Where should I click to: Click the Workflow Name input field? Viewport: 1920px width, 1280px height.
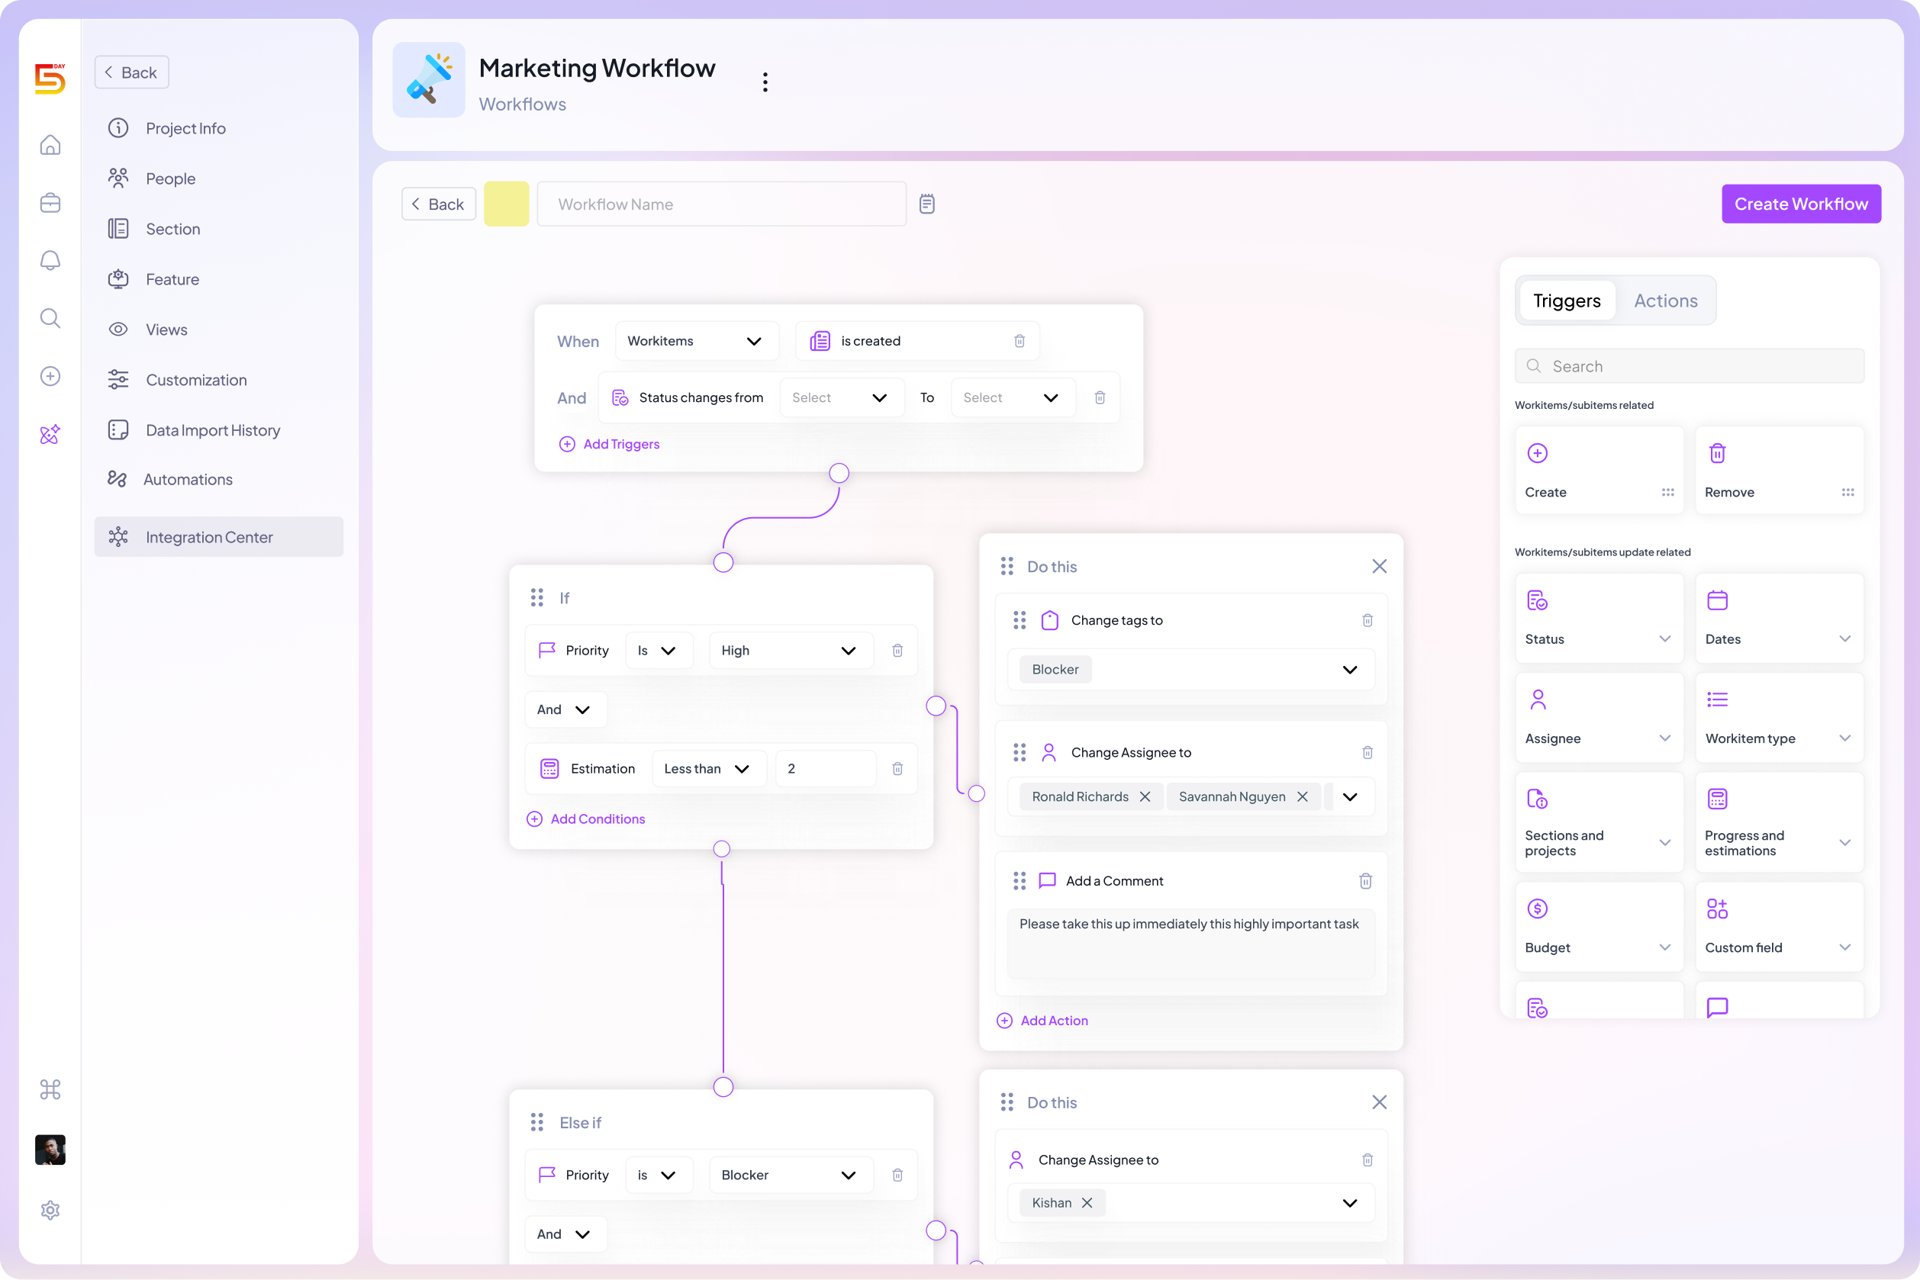721,204
